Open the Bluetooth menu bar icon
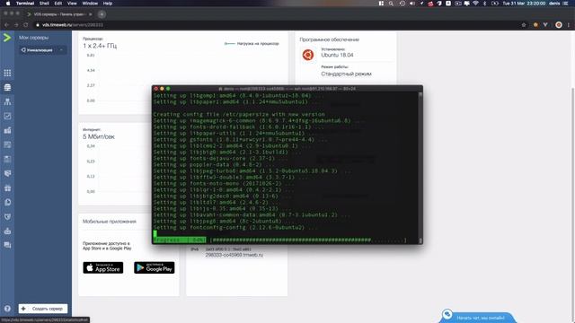 (x=484, y=4)
